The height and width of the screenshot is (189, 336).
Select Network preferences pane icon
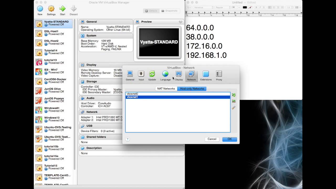tap(191, 74)
